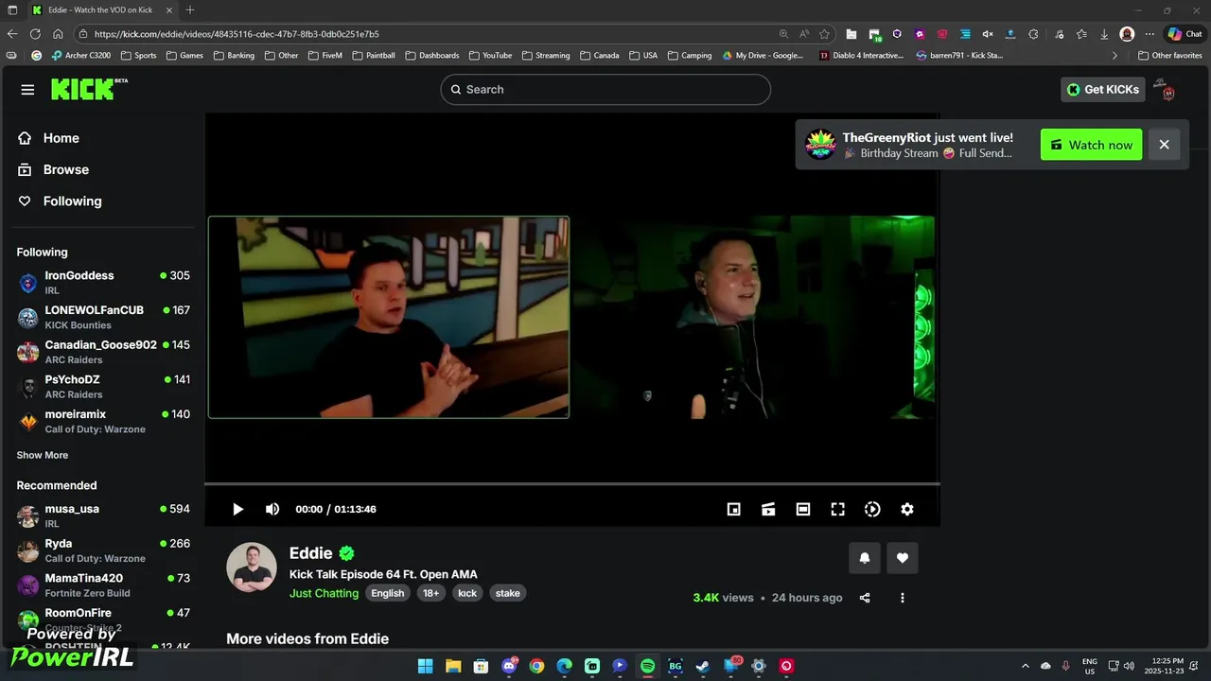Open IronGoddess channel

pos(103,283)
